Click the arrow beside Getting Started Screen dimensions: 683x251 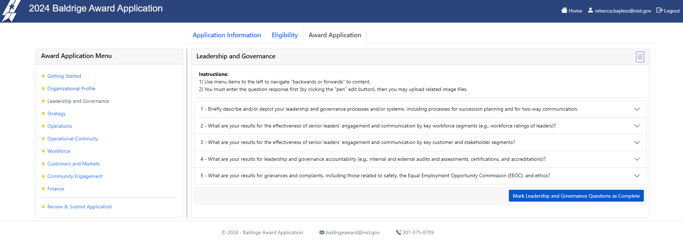43,76
